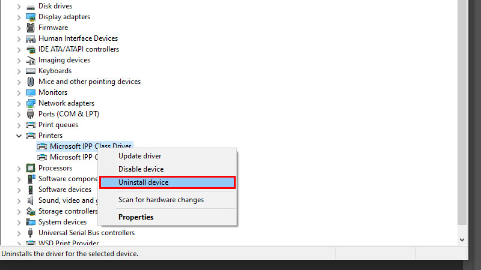The height and width of the screenshot is (270, 481).
Task: Expand the System devices node
Action: (x=19, y=222)
